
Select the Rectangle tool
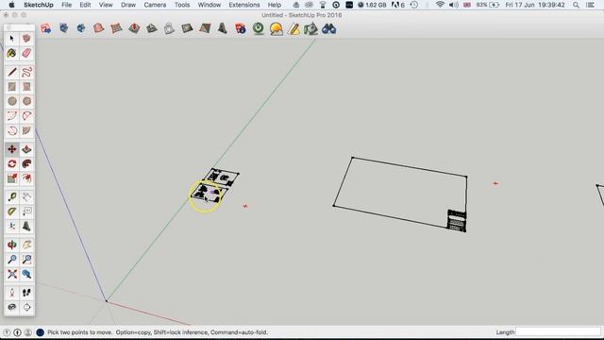click(12, 87)
